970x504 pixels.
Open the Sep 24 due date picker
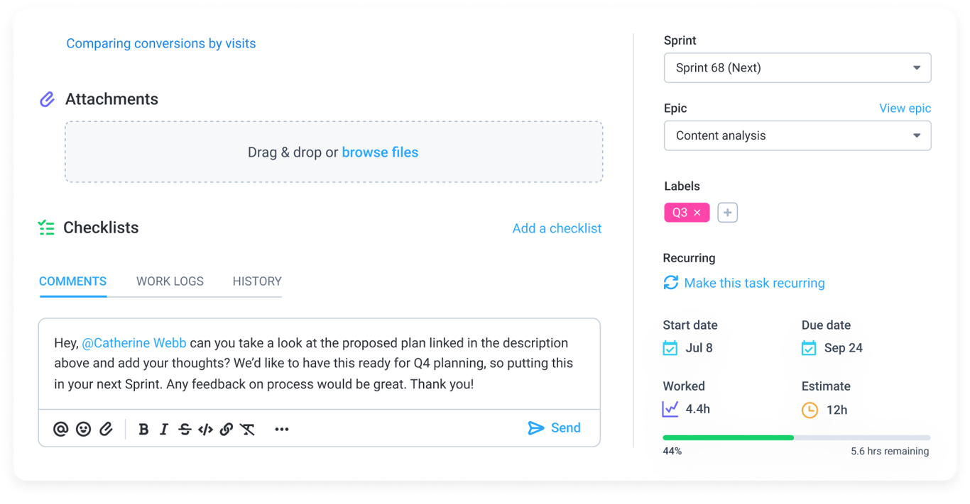click(x=832, y=348)
